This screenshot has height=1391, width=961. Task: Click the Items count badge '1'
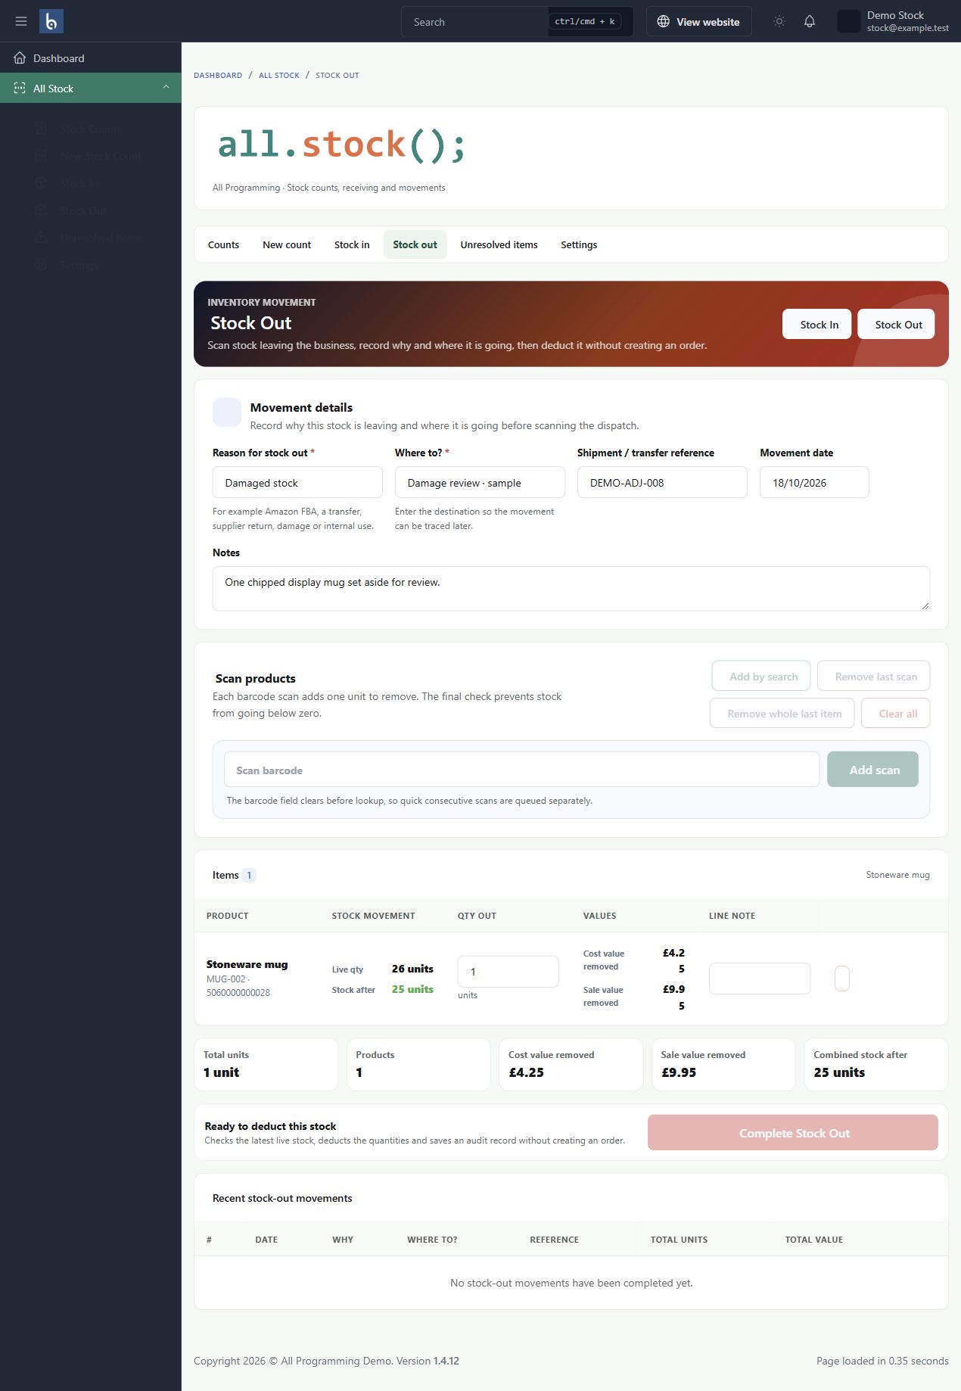click(x=249, y=876)
